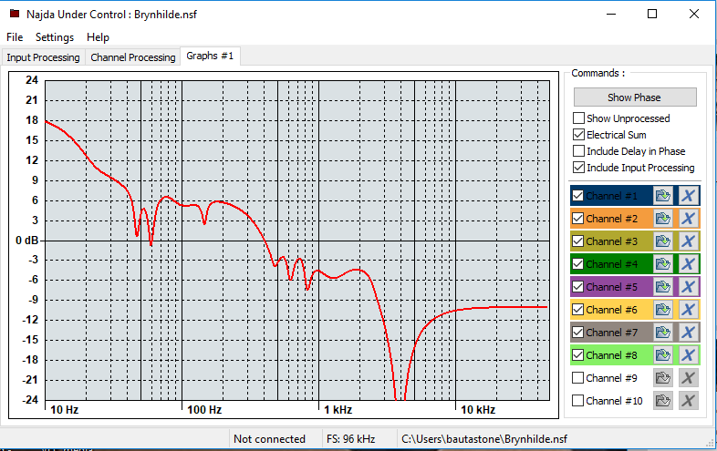The height and width of the screenshot is (451, 717).
Task: Disable Include Input Processing checkbox
Action: pos(578,168)
